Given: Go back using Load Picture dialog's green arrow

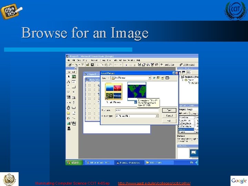Looking at the screenshot, I should [x=154, y=78].
